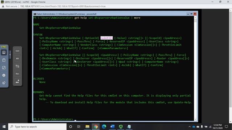Click the PowerShell scrollbar up arrow
The width and height of the screenshot is (232, 130).
point(195,17)
